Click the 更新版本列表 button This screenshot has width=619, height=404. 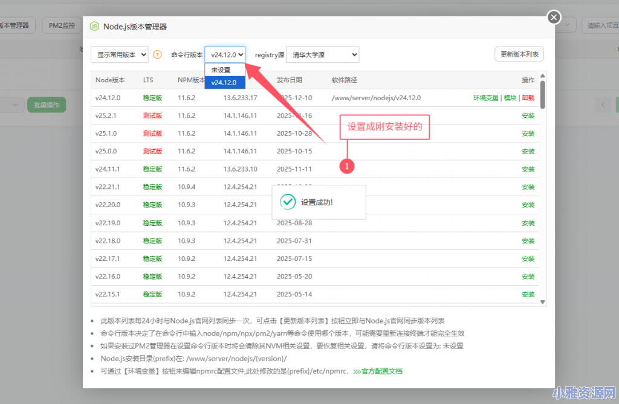pos(519,54)
